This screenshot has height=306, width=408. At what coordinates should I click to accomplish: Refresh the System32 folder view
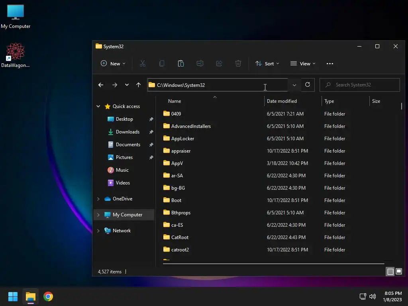click(308, 84)
